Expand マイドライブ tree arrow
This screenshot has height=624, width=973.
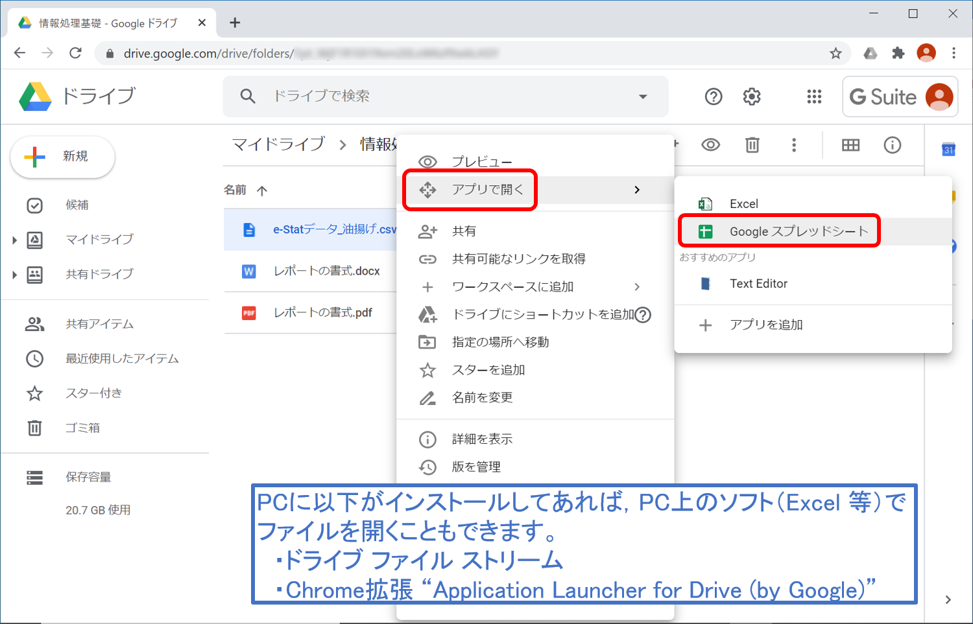[x=14, y=240]
